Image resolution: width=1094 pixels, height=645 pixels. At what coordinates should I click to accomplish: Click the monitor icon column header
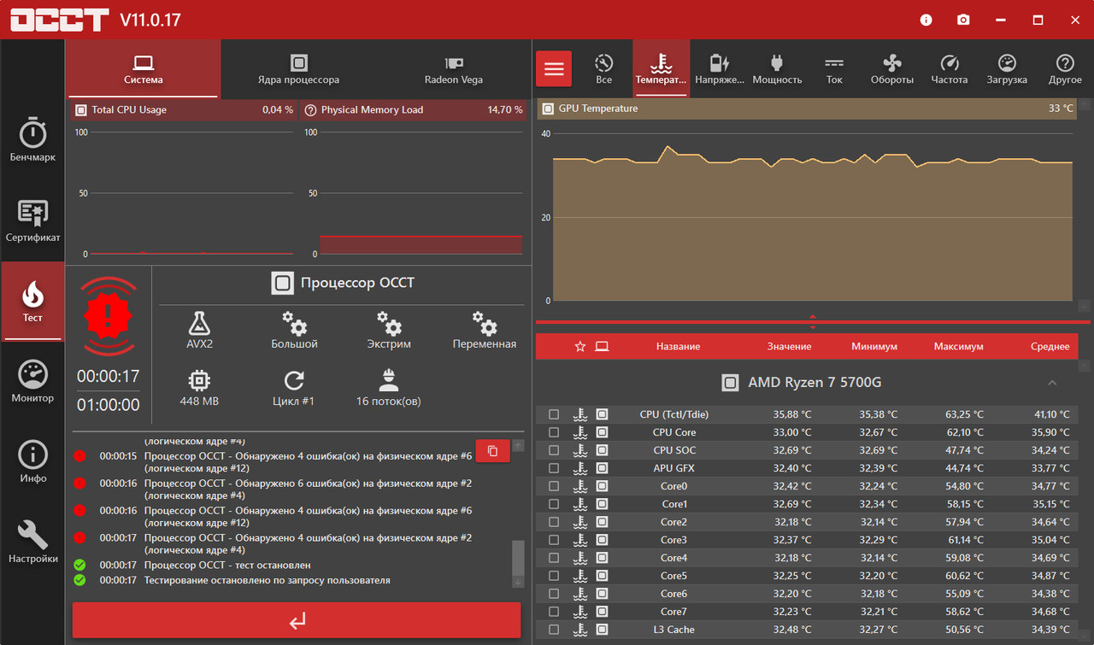[x=602, y=346]
